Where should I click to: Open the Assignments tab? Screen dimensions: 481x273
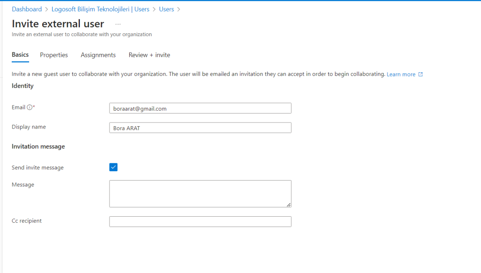pos(98,55)
